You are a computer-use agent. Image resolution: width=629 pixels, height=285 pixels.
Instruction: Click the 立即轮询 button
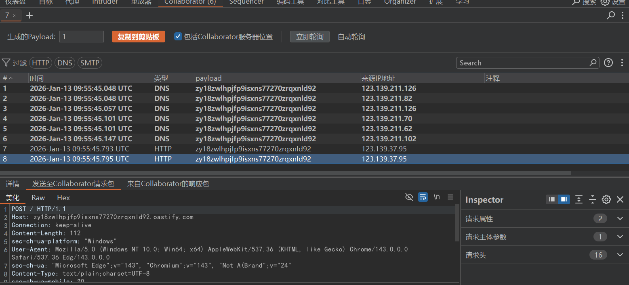coord(309,37)
